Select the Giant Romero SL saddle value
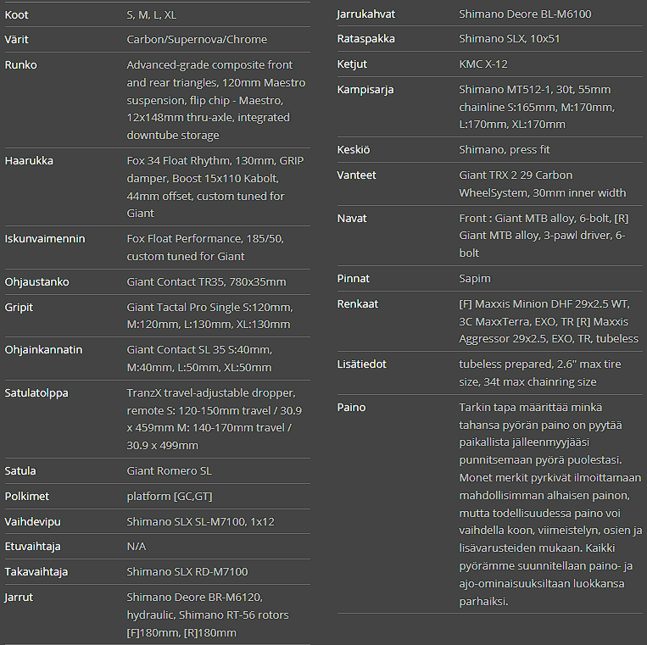This screenshot has width=647, height=645. (170, 470)
